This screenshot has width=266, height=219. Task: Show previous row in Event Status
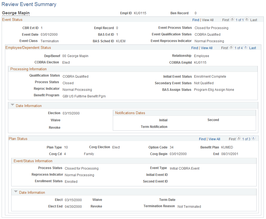pos(232,19)
